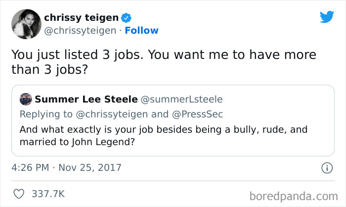Screen dimensions: 346x207
Task: Click the blue verified badge
Action: 127,18
